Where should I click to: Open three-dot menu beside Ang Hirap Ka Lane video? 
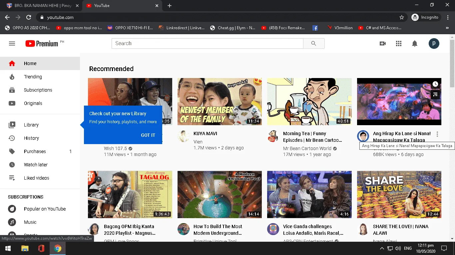click(437, 134)
